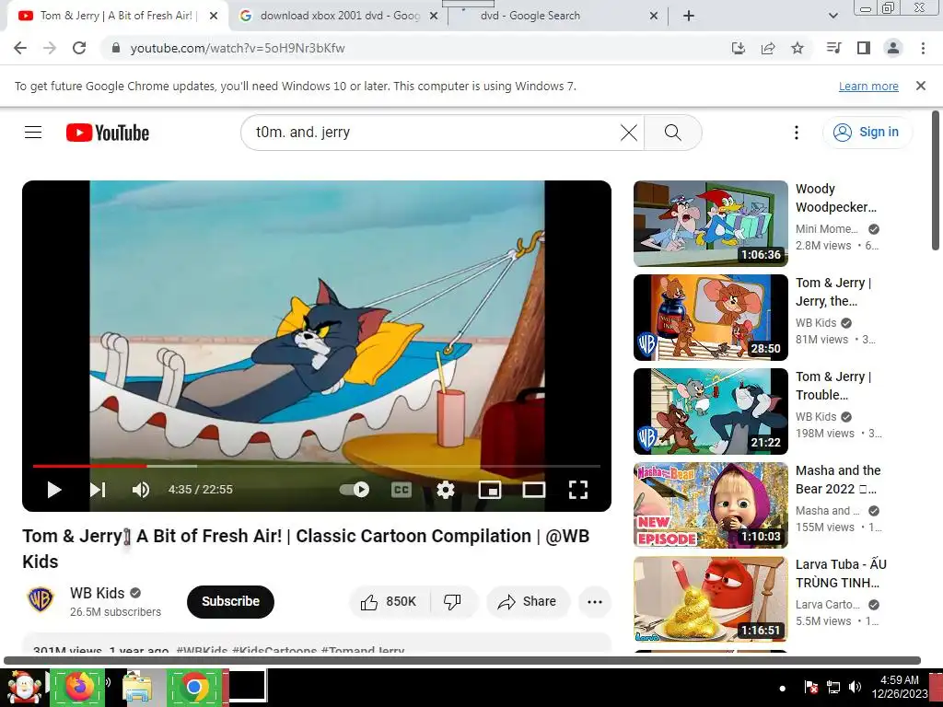Go forward in browser history
Viewport: 943px width, 707px height.
(x=50, y=48)
